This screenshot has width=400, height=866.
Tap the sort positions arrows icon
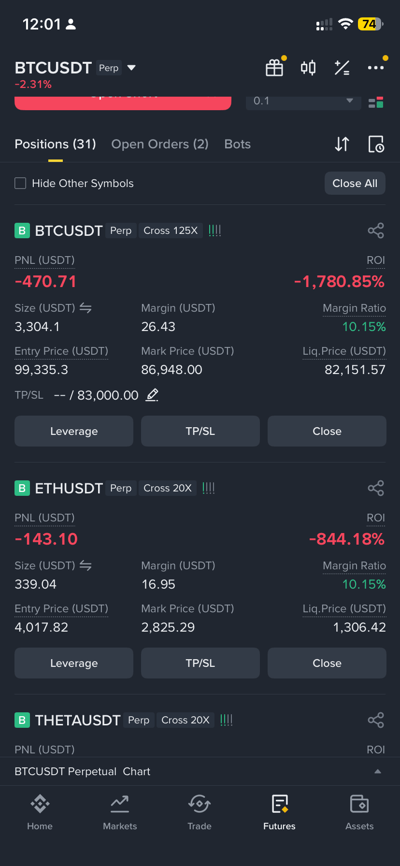click(x=342, y=144)
